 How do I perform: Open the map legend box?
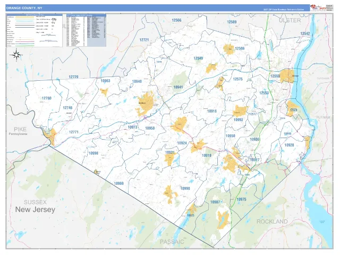pyautogui.click(x=35, y=31)
